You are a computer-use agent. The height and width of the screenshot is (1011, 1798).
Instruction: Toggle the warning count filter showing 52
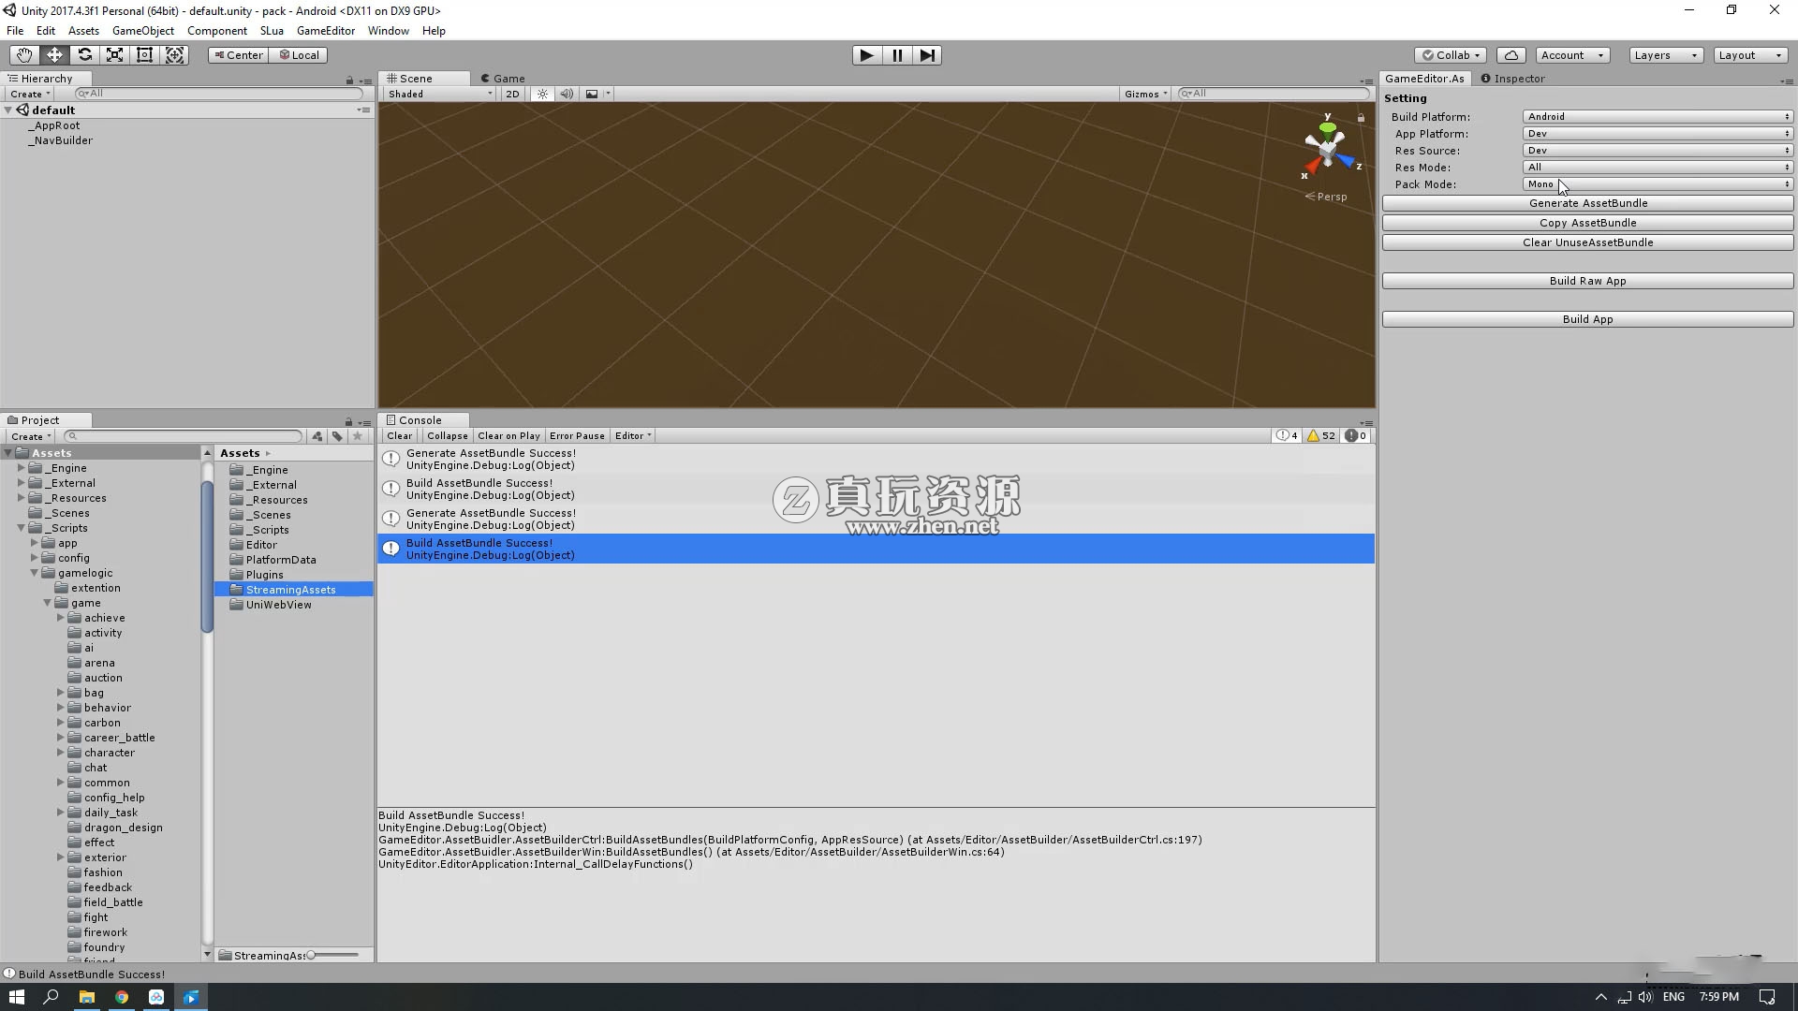(1320, 436)
